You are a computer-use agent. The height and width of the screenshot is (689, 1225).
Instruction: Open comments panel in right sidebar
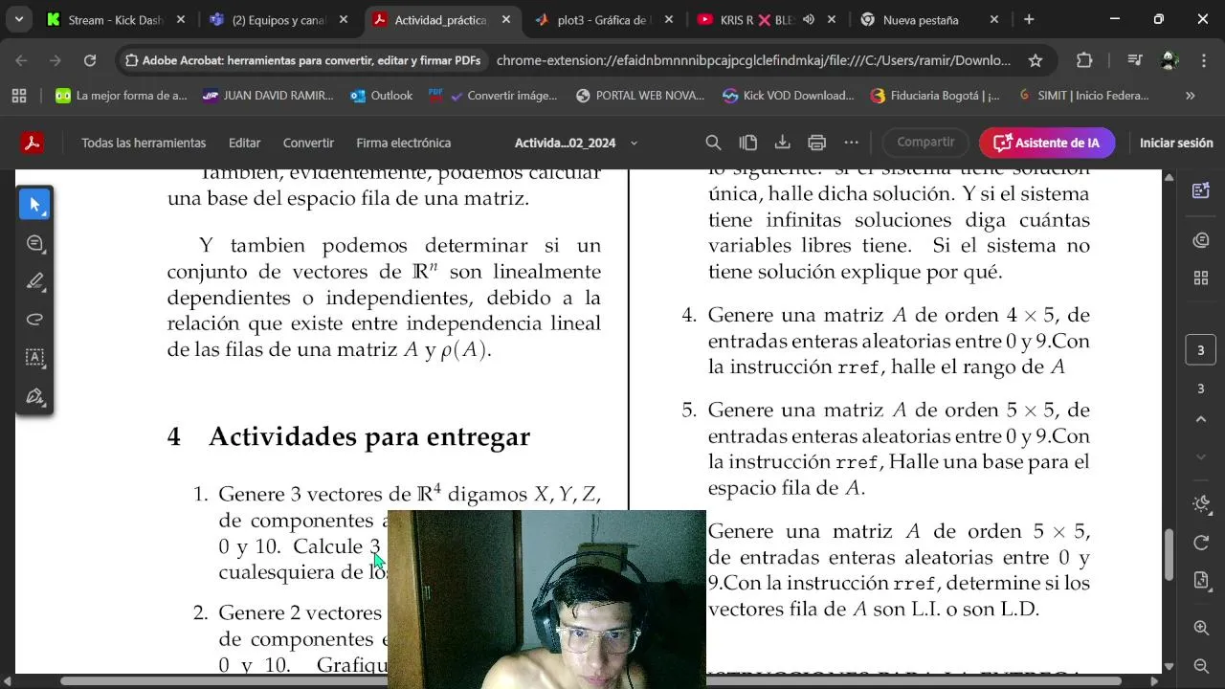click(x=1201, y=239)
